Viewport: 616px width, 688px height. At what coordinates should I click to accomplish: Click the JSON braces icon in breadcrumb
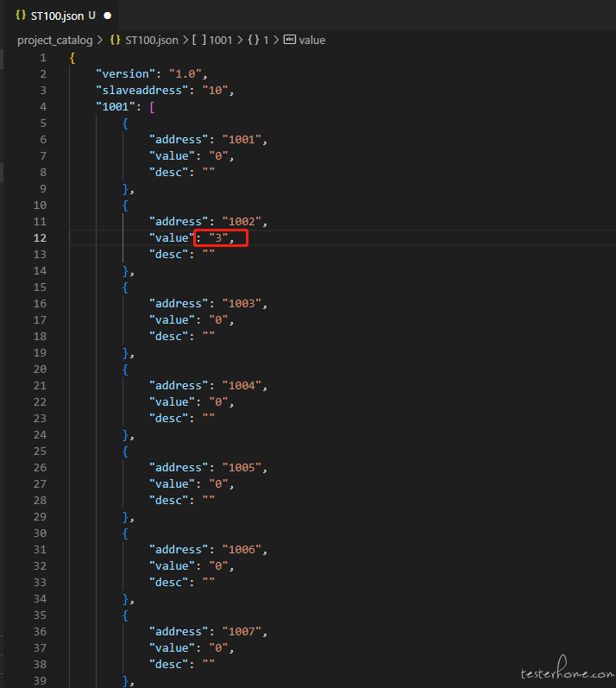(x=116, y=40)
